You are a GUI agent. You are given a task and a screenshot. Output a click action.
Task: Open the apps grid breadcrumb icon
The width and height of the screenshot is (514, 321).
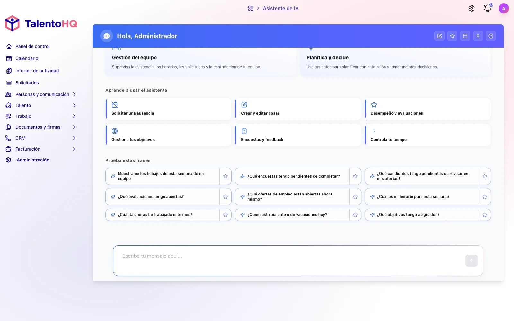[x=251, y=8]
